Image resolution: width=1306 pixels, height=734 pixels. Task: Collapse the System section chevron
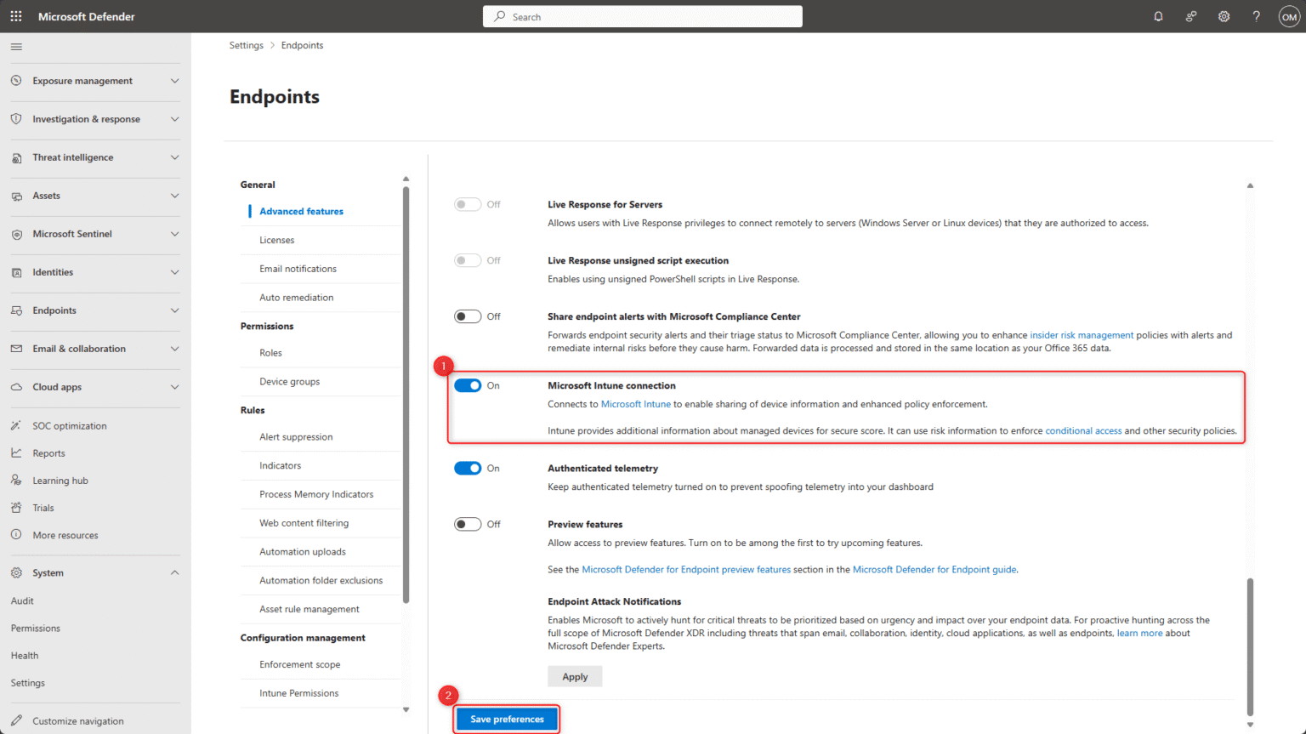174,572
